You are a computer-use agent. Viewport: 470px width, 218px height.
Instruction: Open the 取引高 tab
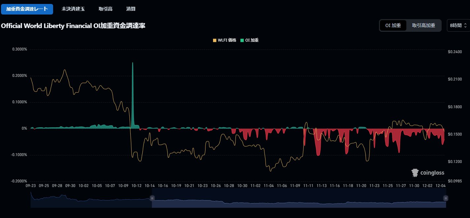click(106, 9)
